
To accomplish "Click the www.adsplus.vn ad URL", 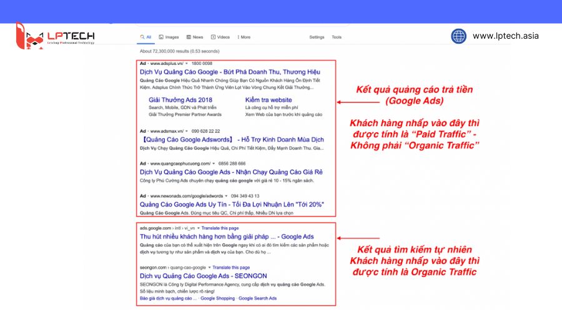I will click(x=167, y=64).
